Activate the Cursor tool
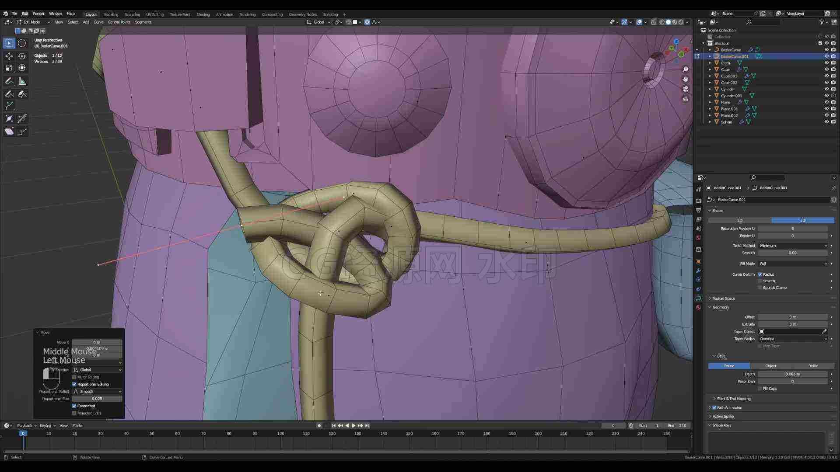 [x=22, y=43]
